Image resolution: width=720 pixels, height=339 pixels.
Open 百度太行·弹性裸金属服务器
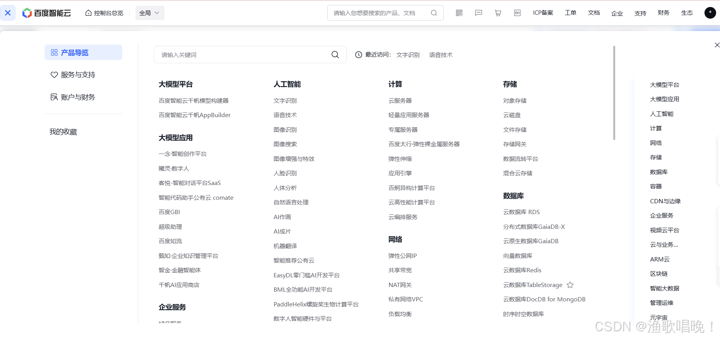(x=424, y=144)
